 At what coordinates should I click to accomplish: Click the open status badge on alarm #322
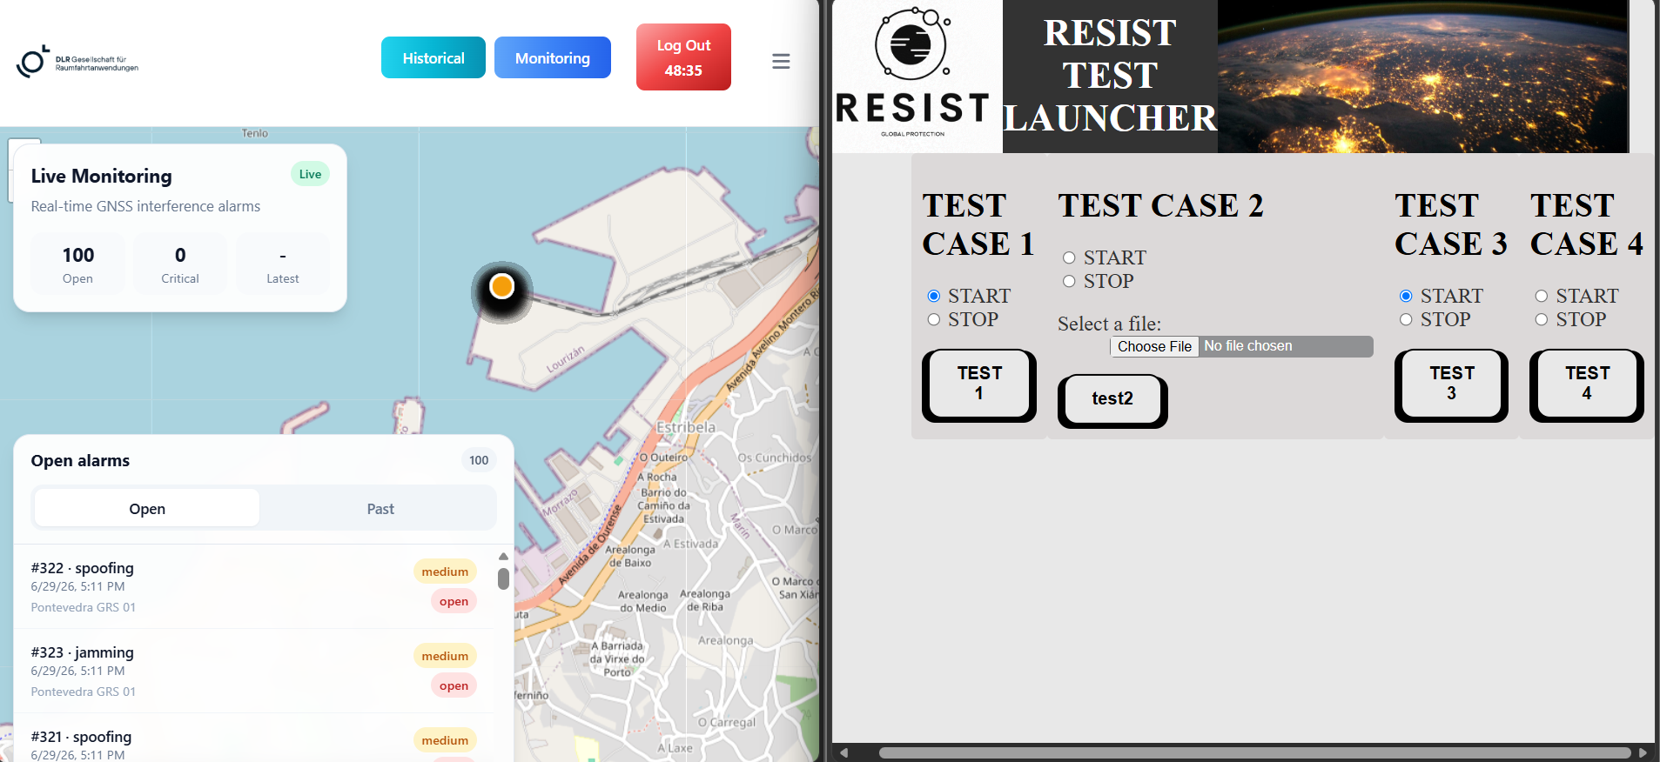[x=454, y=601]
